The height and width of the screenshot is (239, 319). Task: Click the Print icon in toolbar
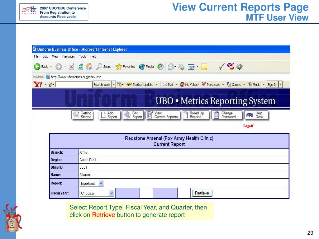click(182, 67)
